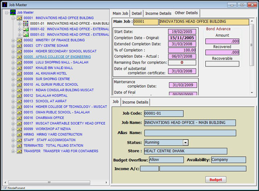Click the folder icon for 00002 Ministry of Finance
This screenshot has height=191, width=259.
[19, 40]
